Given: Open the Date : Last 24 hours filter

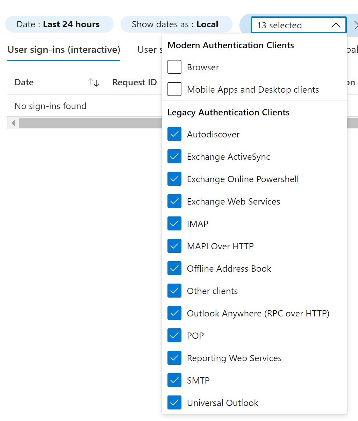Looking at the screenshot, I should pos(59,24).
